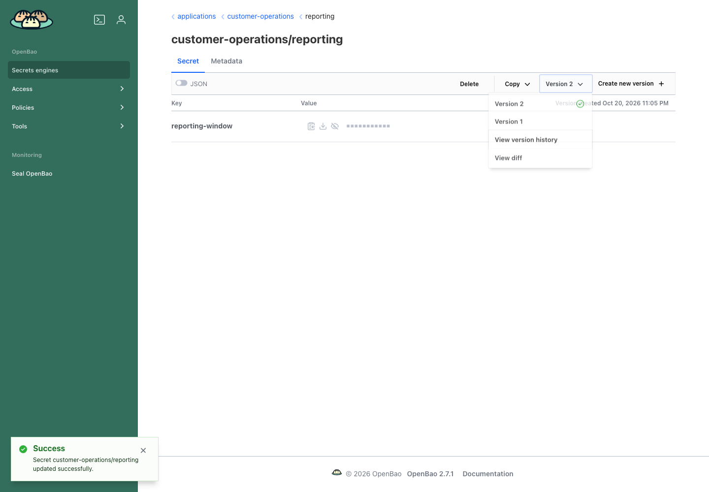
Task: Click Create new version
Action: click(631, 84)
